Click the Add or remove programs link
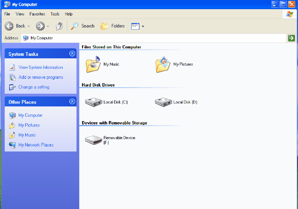 coord(40,77)
